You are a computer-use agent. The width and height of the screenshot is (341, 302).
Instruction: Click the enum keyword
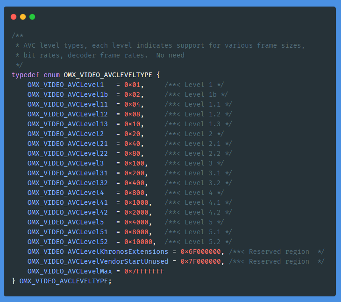[51, 75]
